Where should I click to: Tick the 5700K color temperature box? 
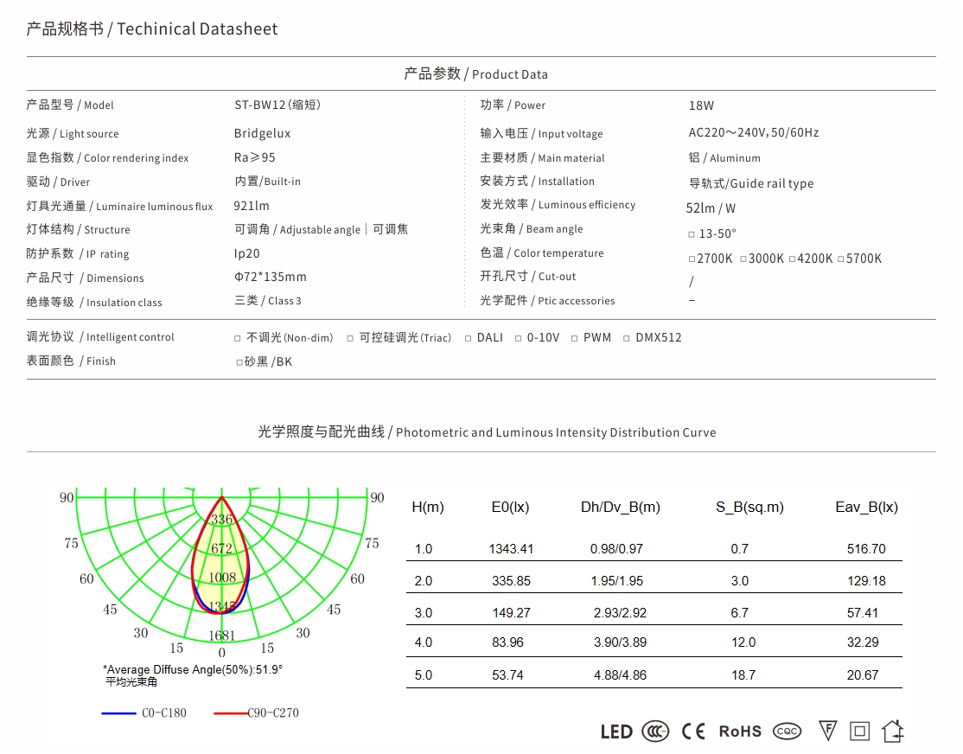(841, 259)
